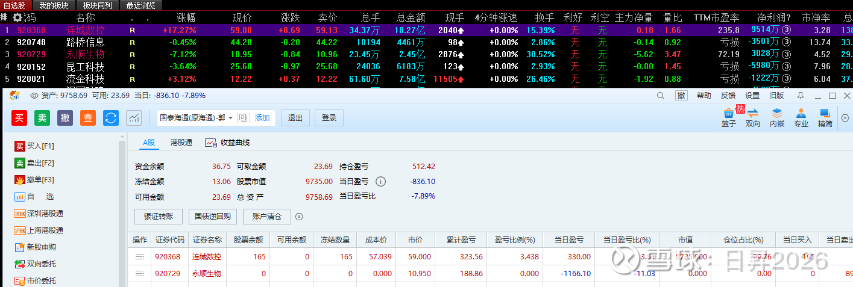Click the circled 3 icon in 连城数控 row
853x287 pixels.
pyautogui.click(x=786, y=29)
